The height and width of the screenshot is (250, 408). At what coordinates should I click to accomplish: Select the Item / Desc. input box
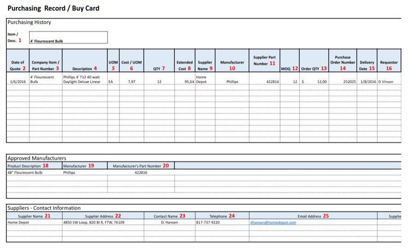click(68, 38)
